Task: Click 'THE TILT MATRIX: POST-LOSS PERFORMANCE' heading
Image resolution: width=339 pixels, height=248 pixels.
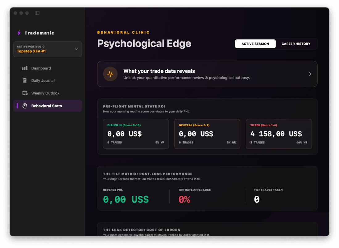Action: coord(148,174)
